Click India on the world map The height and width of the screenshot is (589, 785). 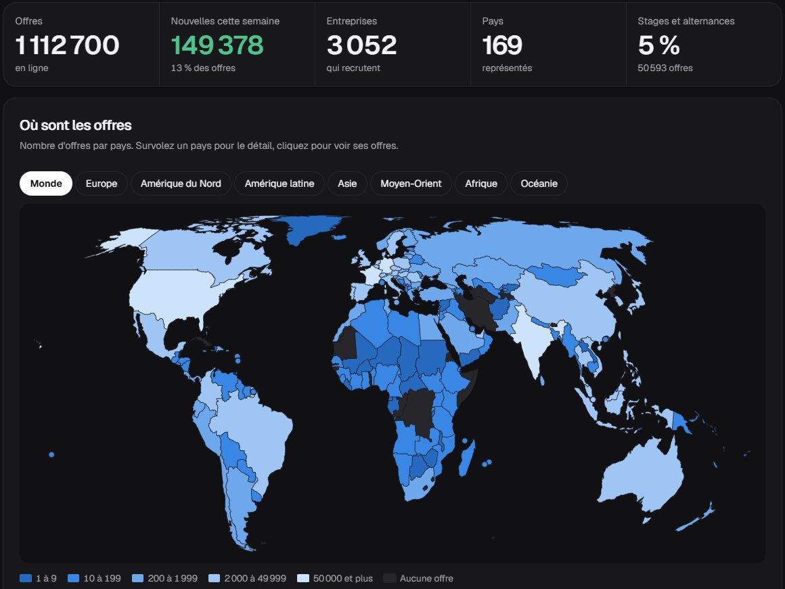coord(533,341)
